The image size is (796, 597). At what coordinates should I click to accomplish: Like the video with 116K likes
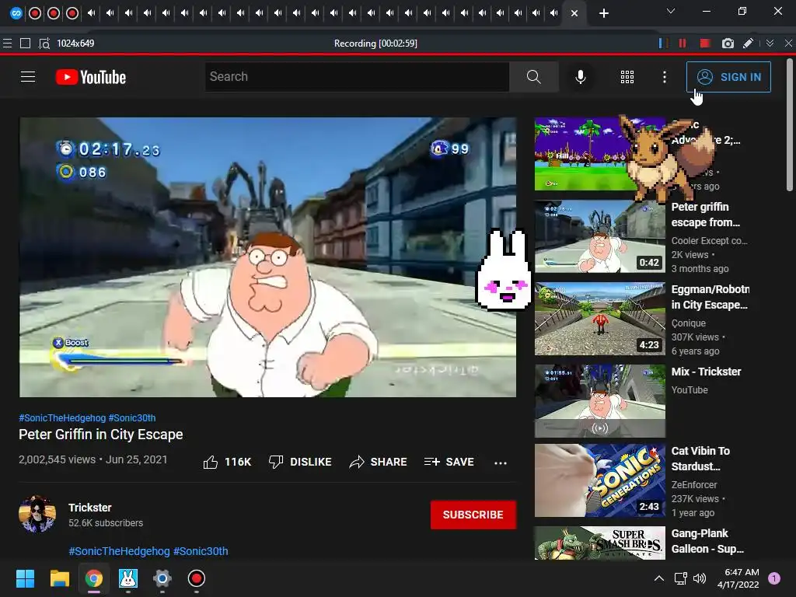tap(227, 462)
